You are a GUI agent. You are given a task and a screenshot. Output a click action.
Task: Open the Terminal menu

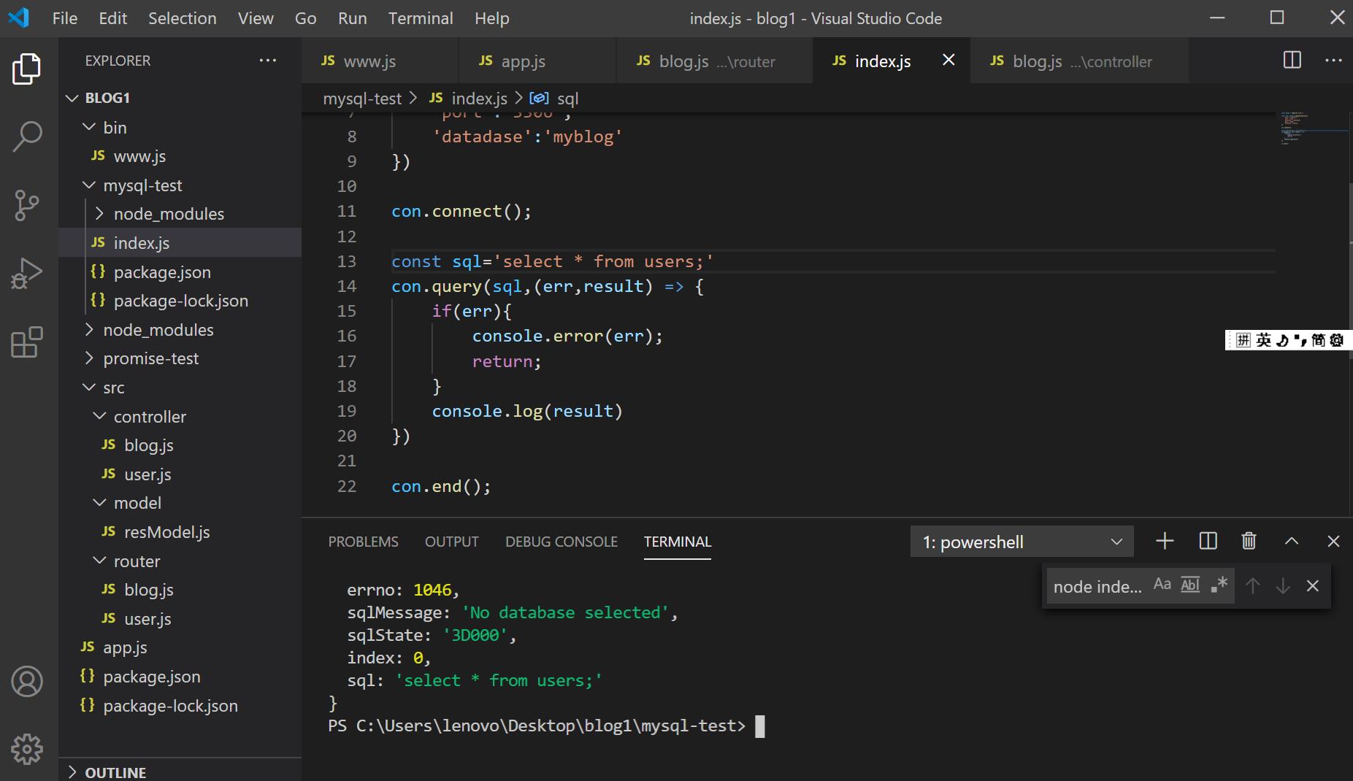pyautogui.click(x=420, y=18)
